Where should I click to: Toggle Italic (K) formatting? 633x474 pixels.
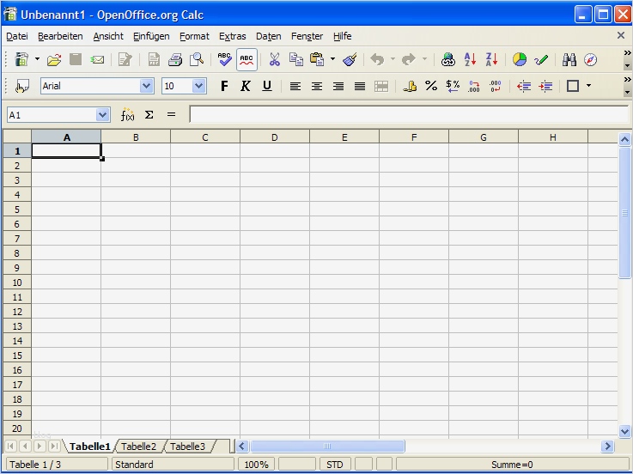246,86
